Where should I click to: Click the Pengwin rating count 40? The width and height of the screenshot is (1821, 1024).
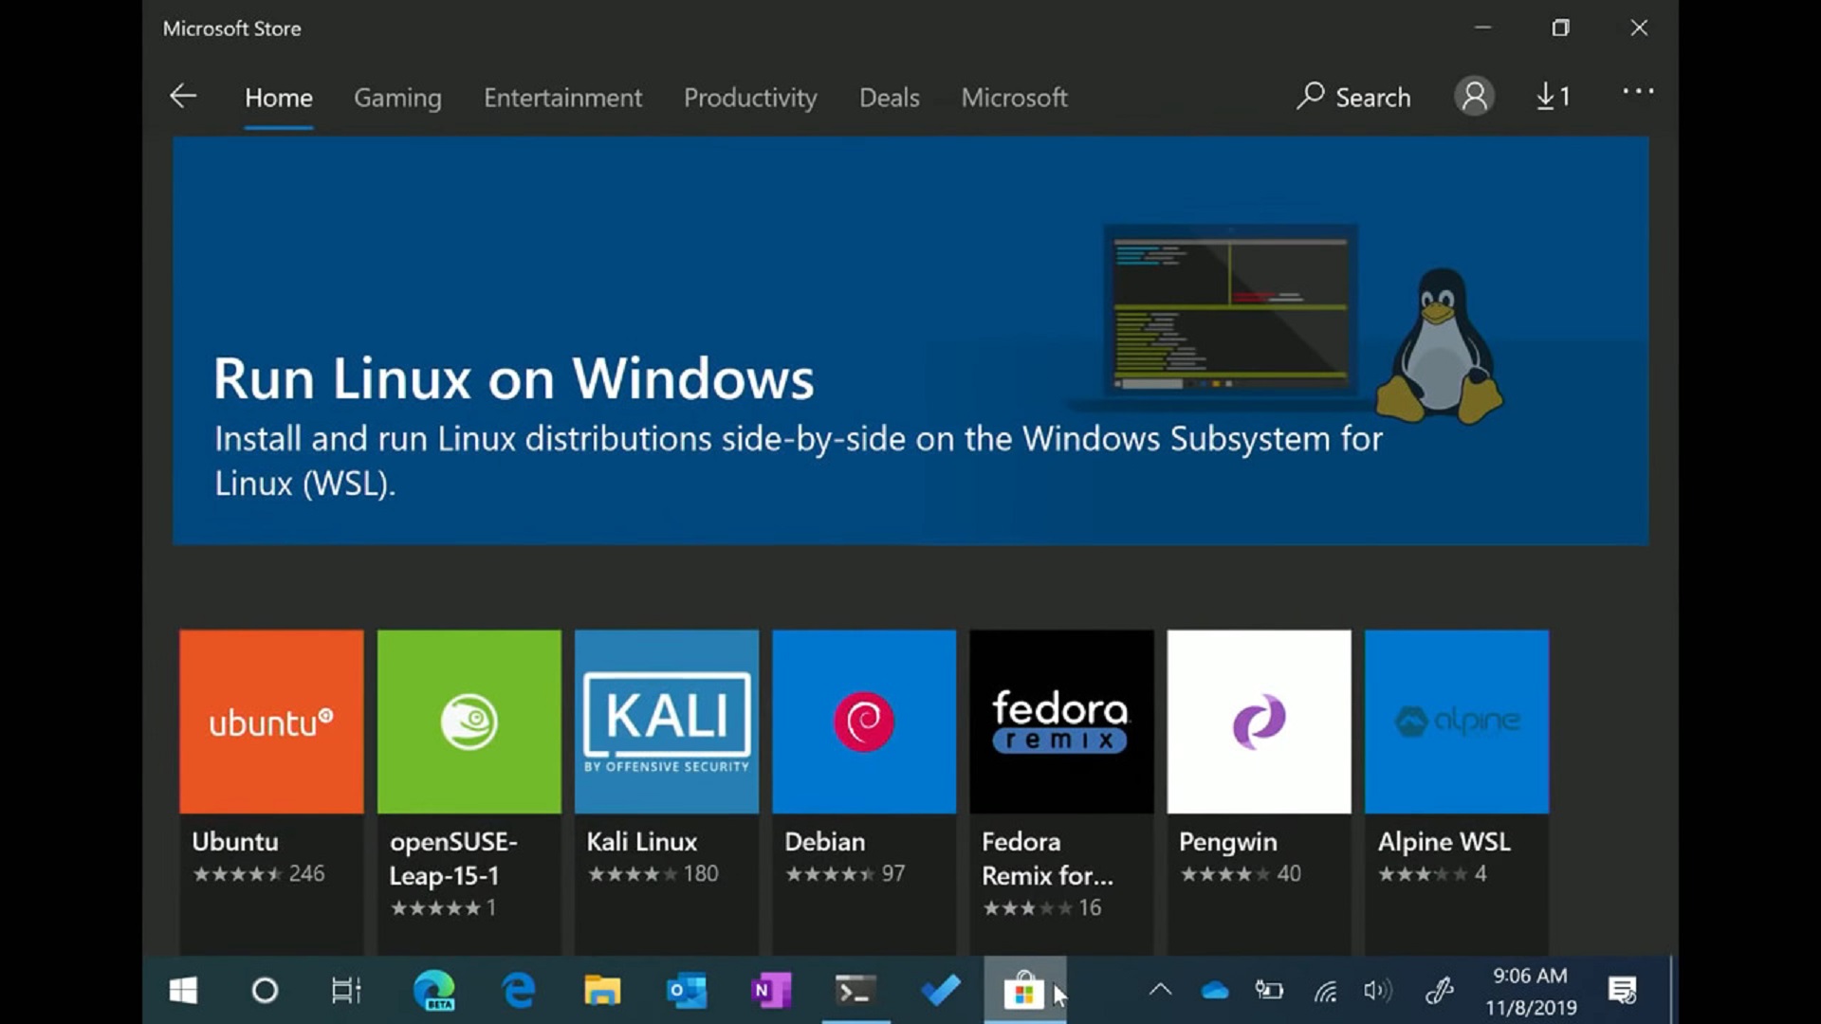(1289, 873)
